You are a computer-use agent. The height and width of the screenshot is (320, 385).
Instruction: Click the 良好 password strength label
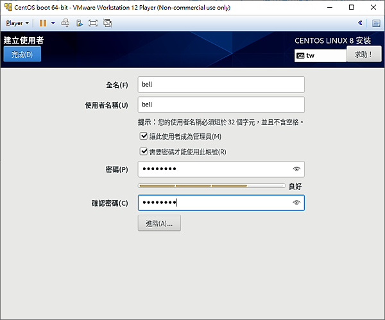pos(295,187)
